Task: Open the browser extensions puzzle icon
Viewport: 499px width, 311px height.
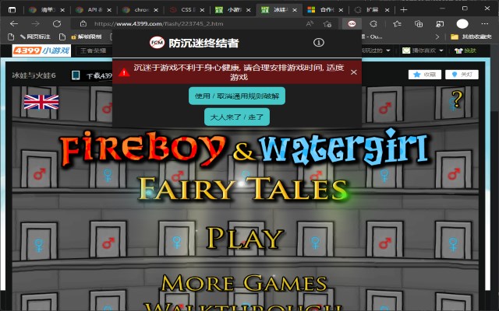Action: point(373,24)
